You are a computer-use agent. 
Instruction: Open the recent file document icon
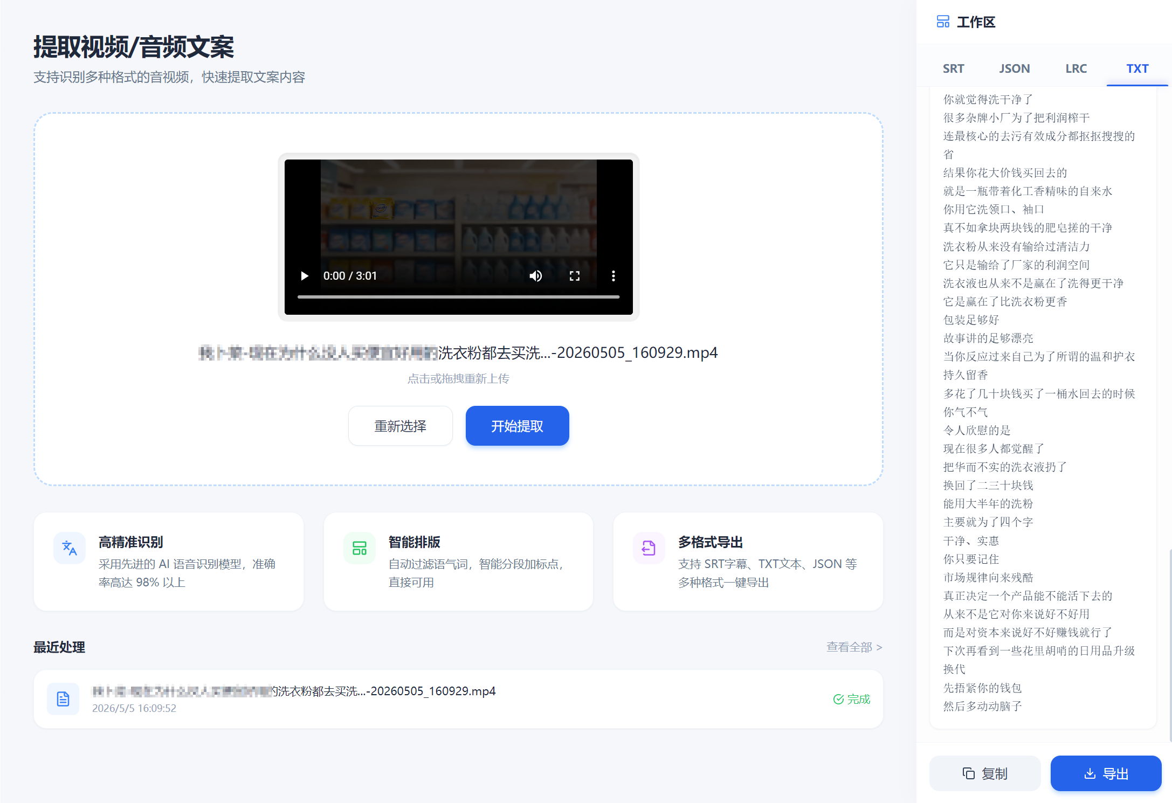[63, 699]
